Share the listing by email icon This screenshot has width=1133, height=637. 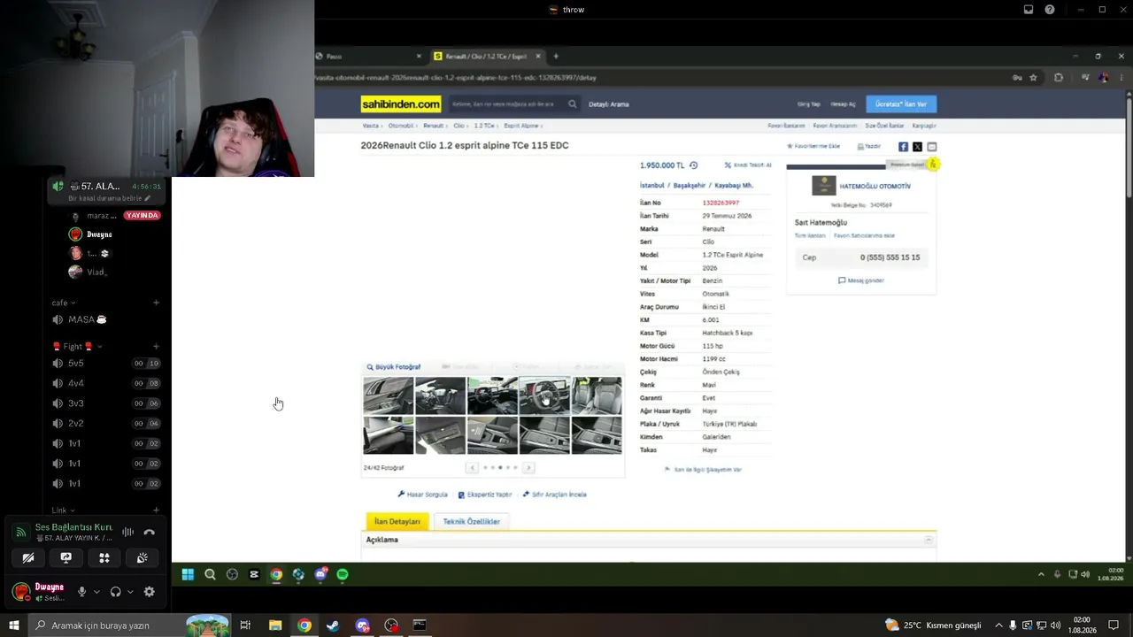[x=931, y=147]
